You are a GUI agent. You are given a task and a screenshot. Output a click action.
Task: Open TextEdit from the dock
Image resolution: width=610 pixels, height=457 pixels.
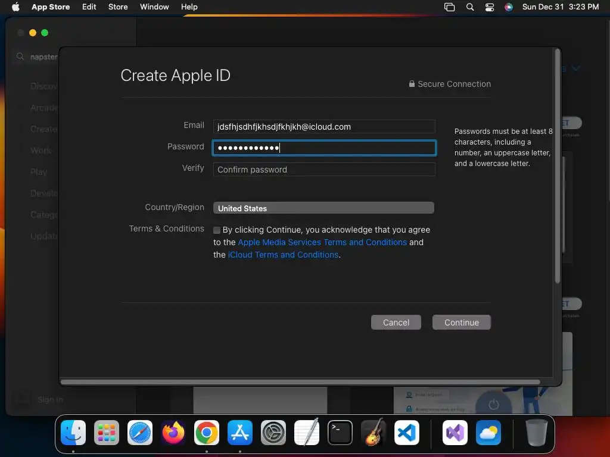pyautogui.click(x=307, y=432)
